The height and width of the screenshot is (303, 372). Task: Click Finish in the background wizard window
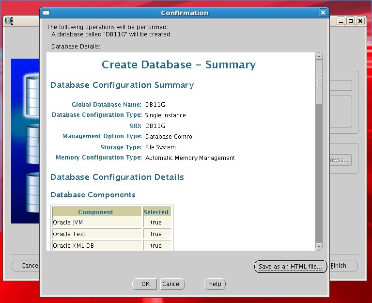point(343,266)
